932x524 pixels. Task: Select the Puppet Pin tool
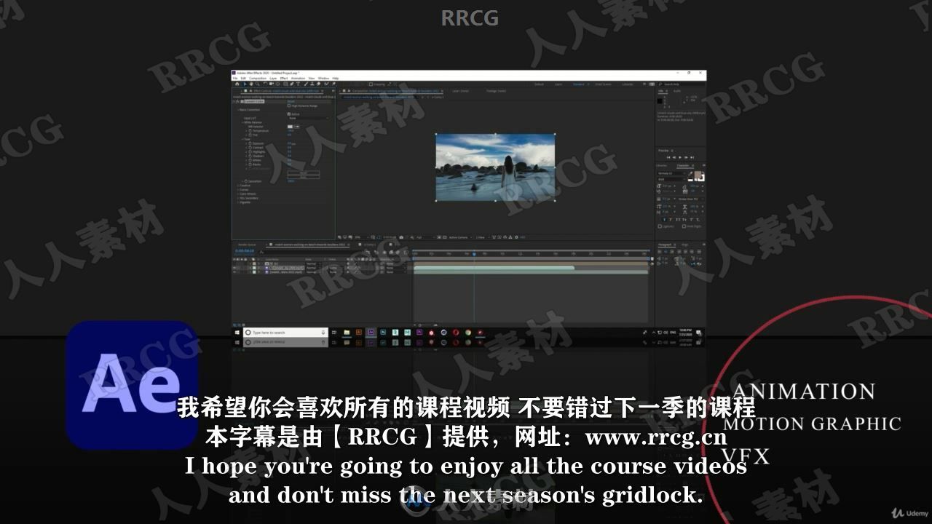point(333,84)
